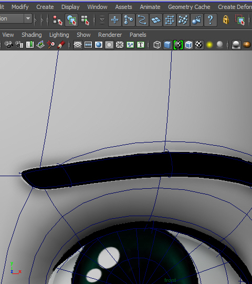Open the panel's View menu
Viewport: 252px width, 284px height.
[x=8, y=35]
